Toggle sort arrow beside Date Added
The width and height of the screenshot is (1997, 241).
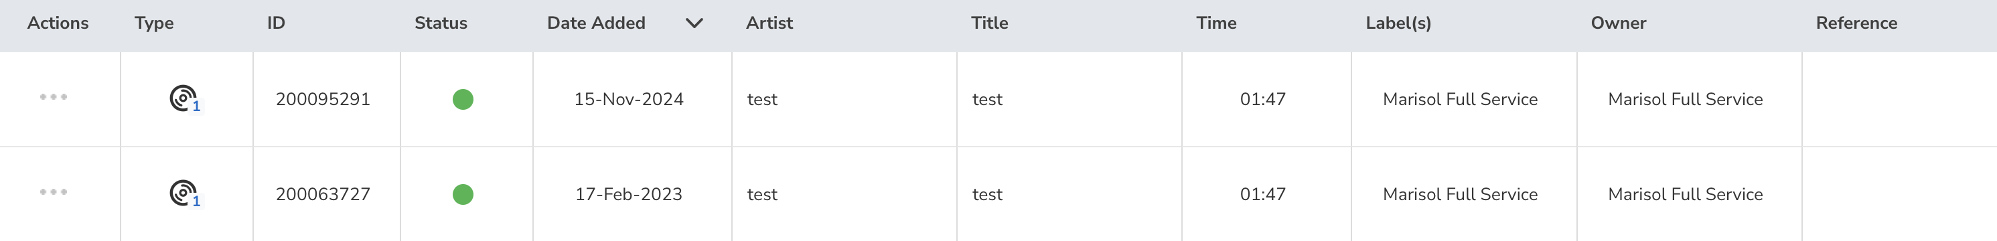[x=694, y=23]
